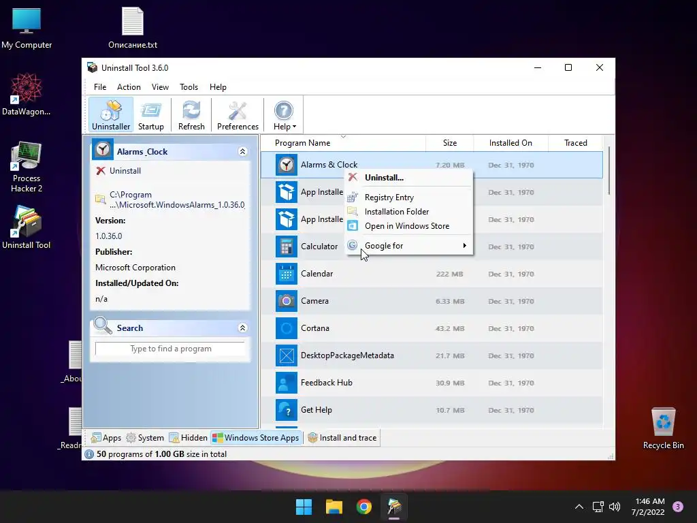
Task: Open My Computer desktop icon
Action: point(27,28)
